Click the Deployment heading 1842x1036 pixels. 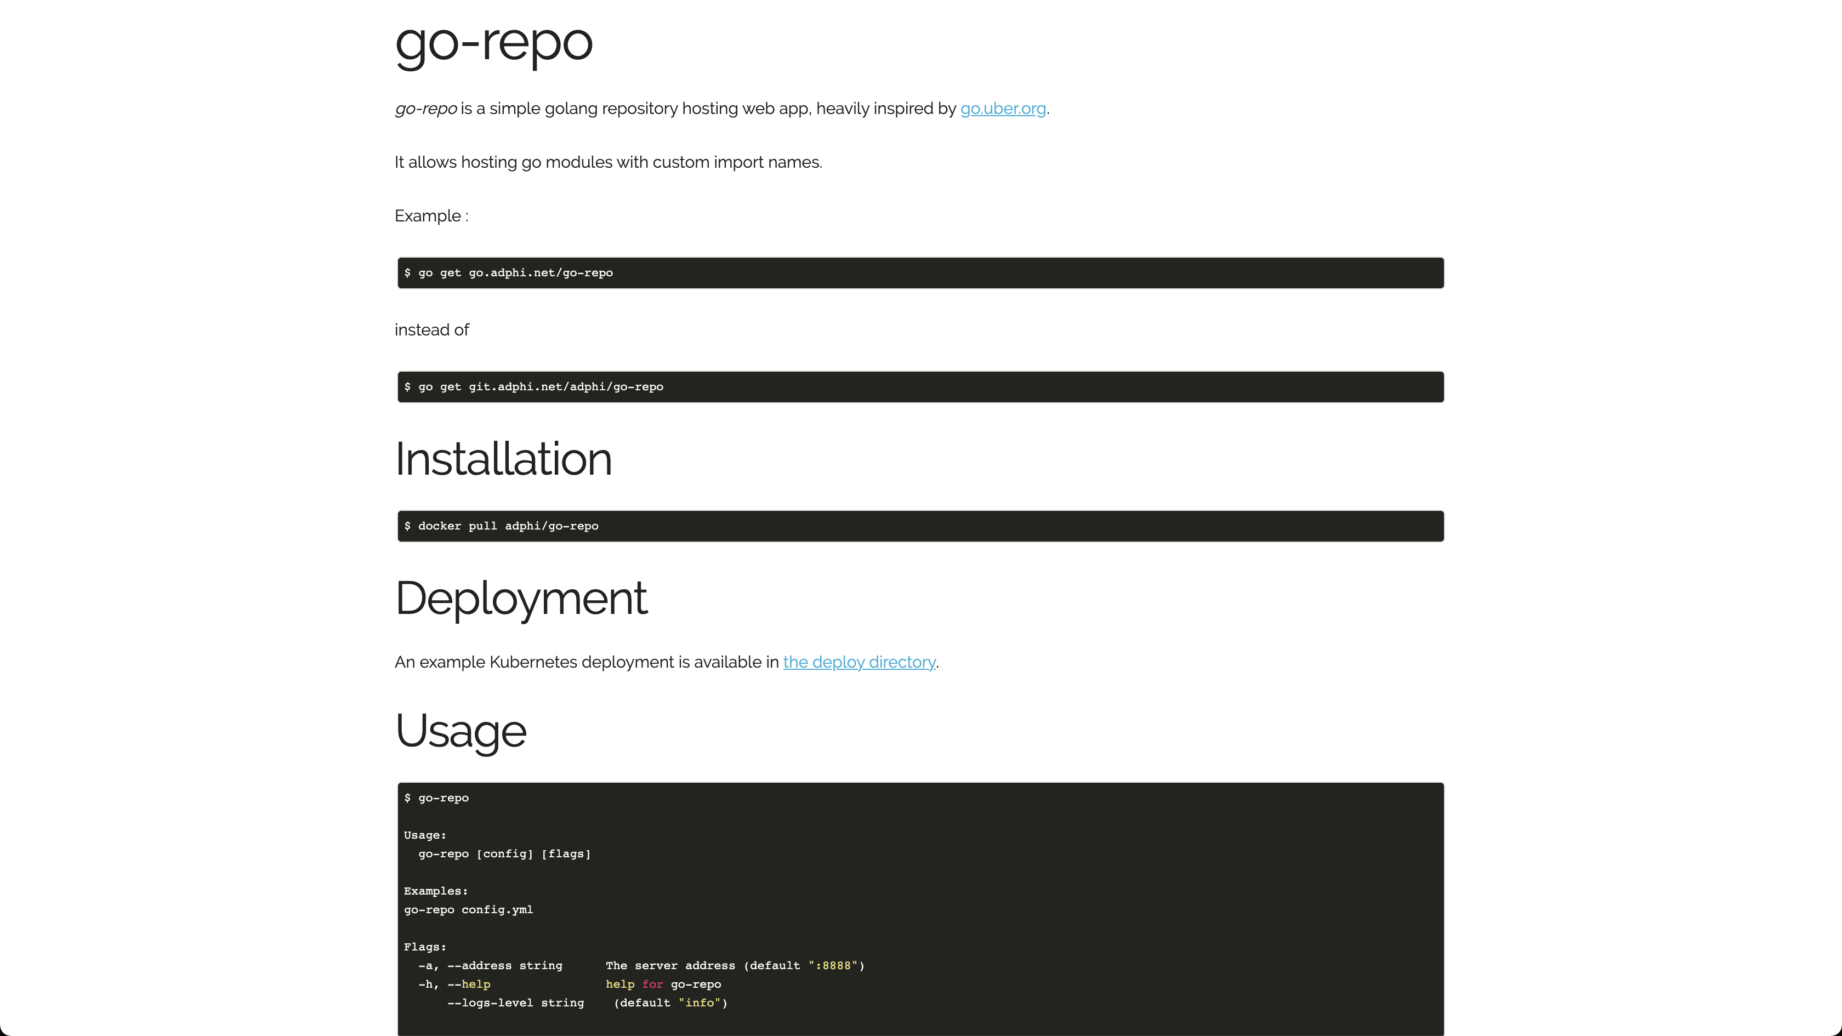pyautogui.click(x=521, y=597)
